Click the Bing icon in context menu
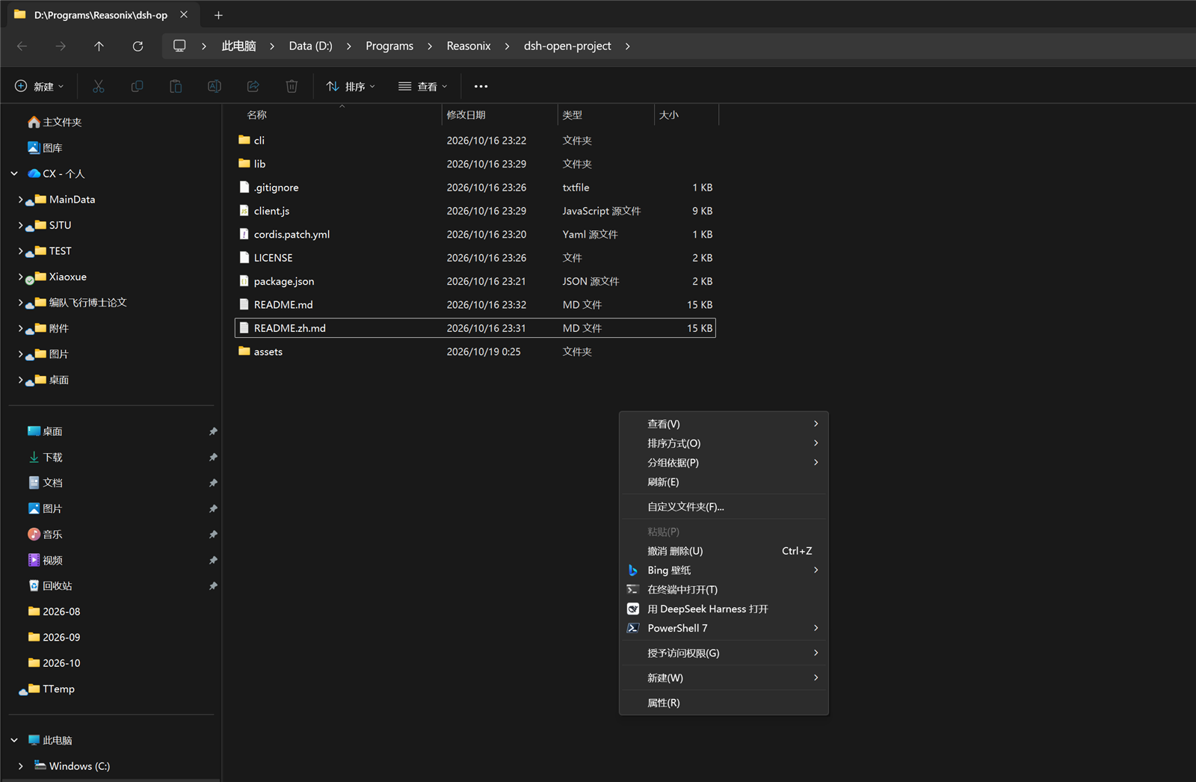 pos(633,570)
